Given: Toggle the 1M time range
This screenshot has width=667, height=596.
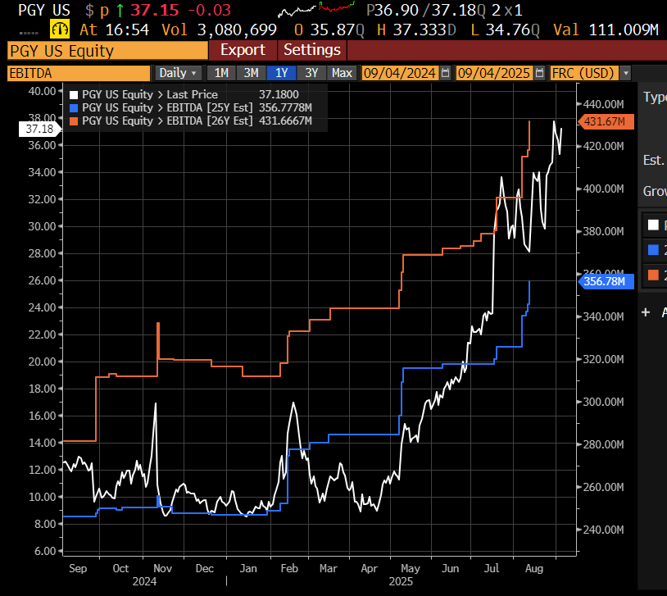Looking at the screenshot, I should [220, 73].
